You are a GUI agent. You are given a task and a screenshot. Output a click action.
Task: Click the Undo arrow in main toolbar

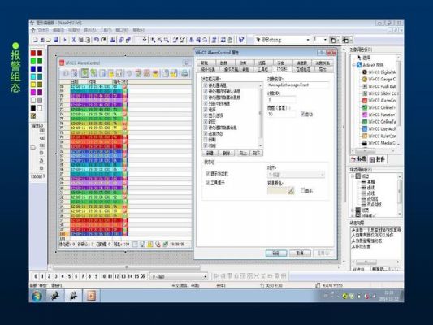(96, 40)
